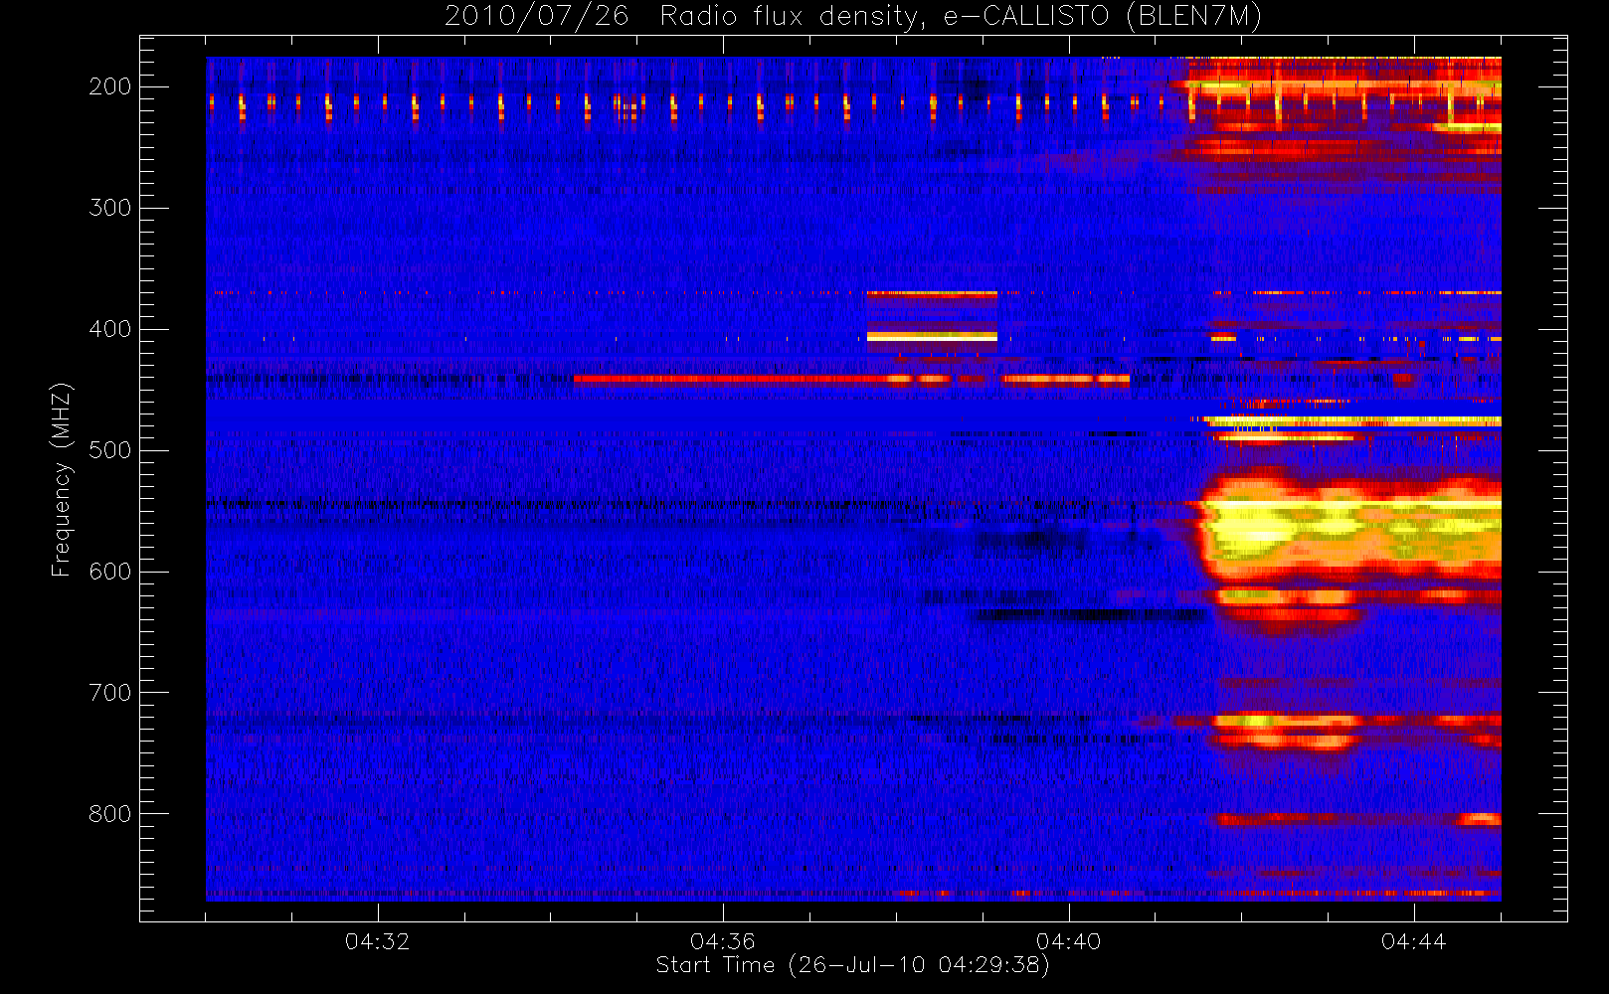Screen dimensions: 1609x994
Task: Select the 04:44 time tick label
Action: pyautogui.click(x=1413, y=941)
